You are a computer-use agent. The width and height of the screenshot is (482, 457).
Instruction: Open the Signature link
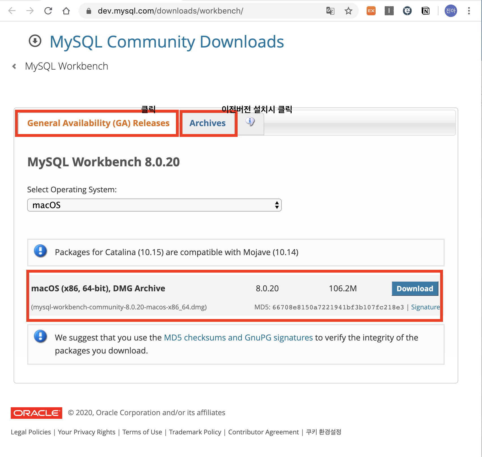pos(425,307)
